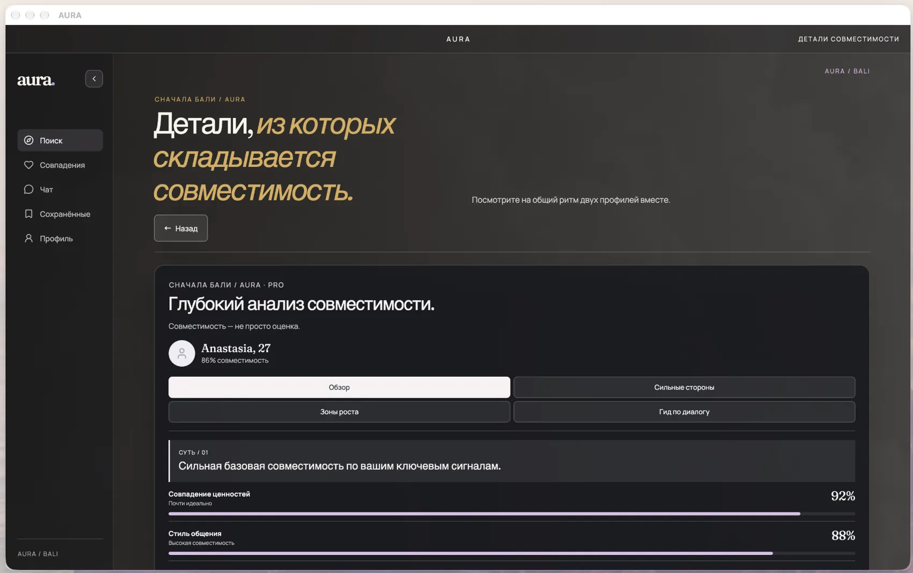Click the Глубокий анализ совместимости heading
This screenshot has height=573, width=913.
coord(301,304)
